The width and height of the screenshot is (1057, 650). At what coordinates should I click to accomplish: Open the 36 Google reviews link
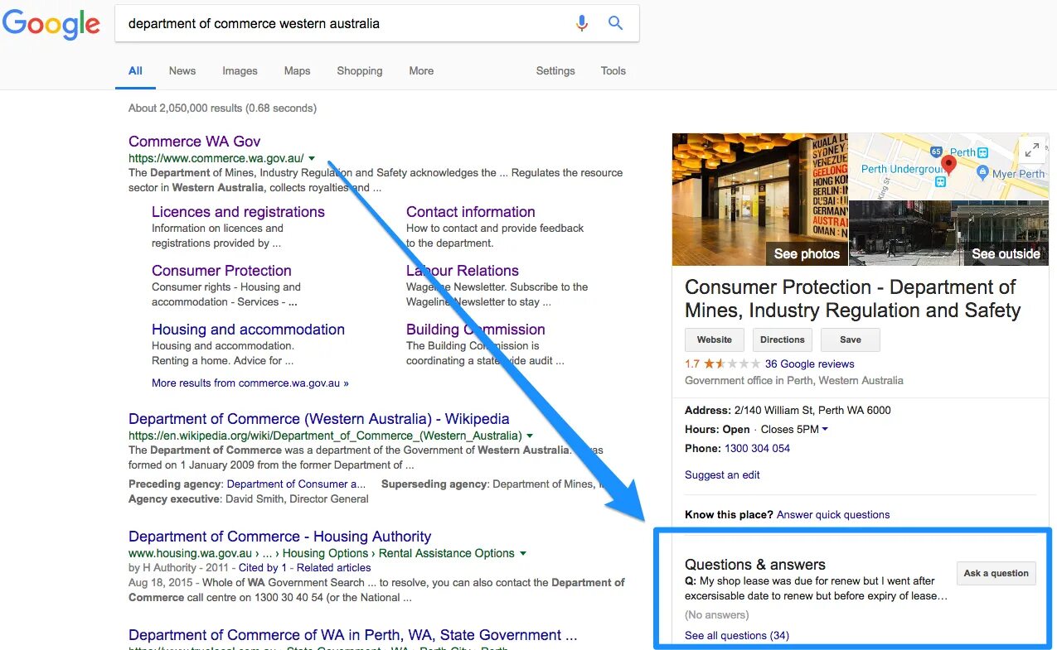pos(809,364)
